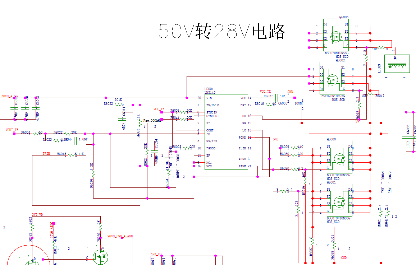Select the VCC_TR power flag above C6037
Viewport: 416px width, 265px height.
pyautogui.click(x=266, y=91)
